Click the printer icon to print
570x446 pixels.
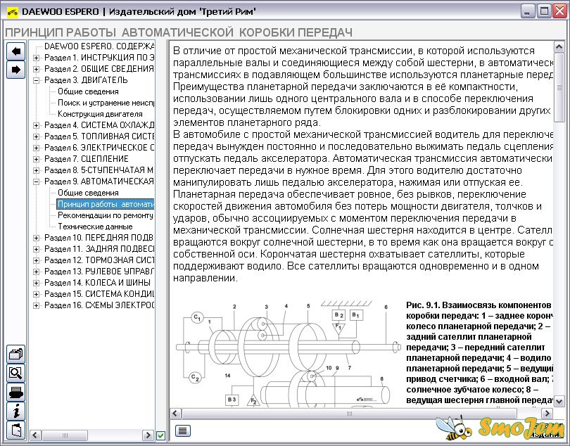coord(15,393)
